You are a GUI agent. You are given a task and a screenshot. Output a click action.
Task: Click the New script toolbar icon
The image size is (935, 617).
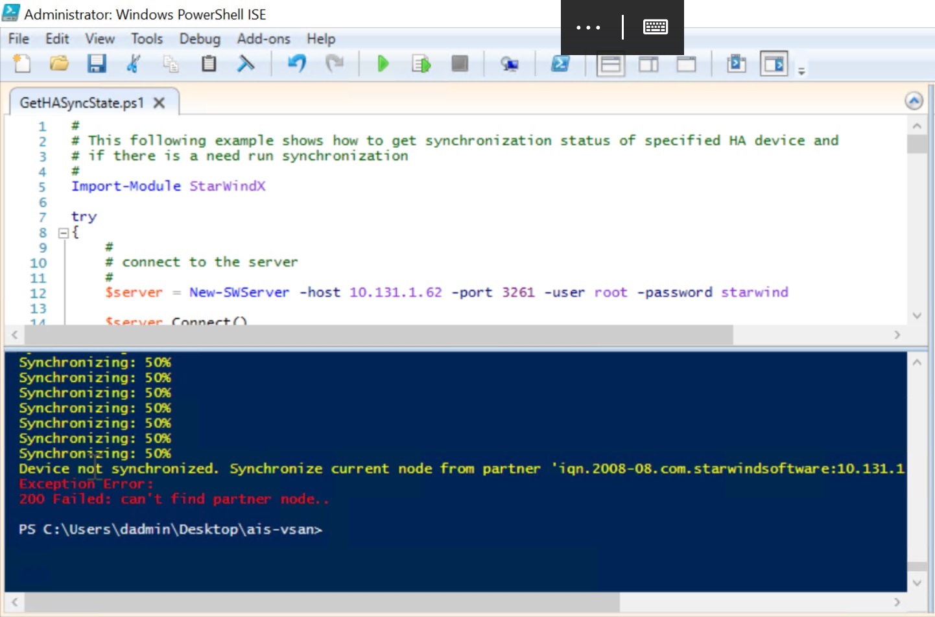(22, 64)
